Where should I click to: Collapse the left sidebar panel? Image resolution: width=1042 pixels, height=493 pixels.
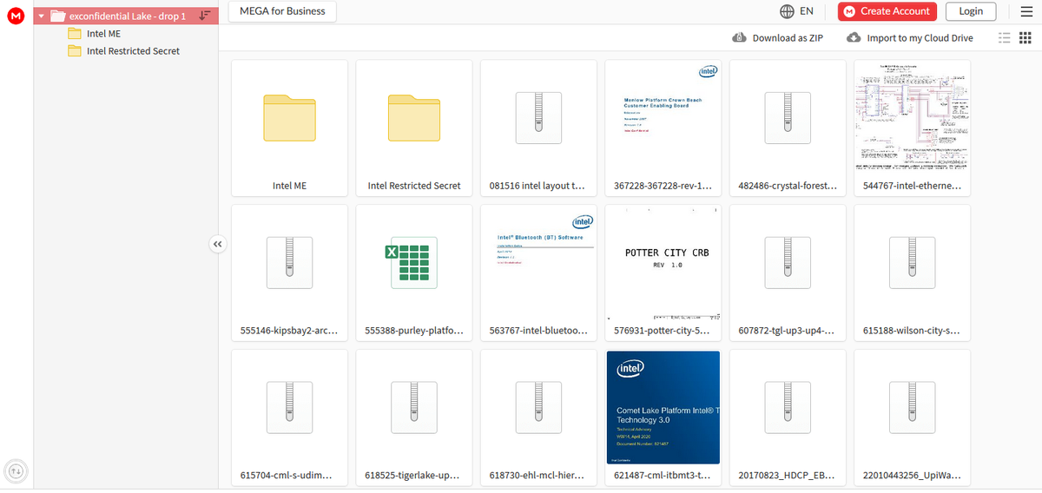pyautogui.click(x=217, y=245)
